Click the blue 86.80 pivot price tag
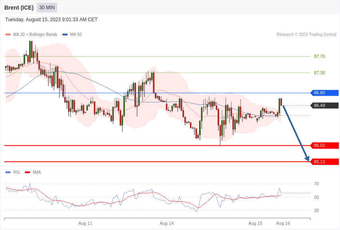340x230 pixels. pos(325,93)
